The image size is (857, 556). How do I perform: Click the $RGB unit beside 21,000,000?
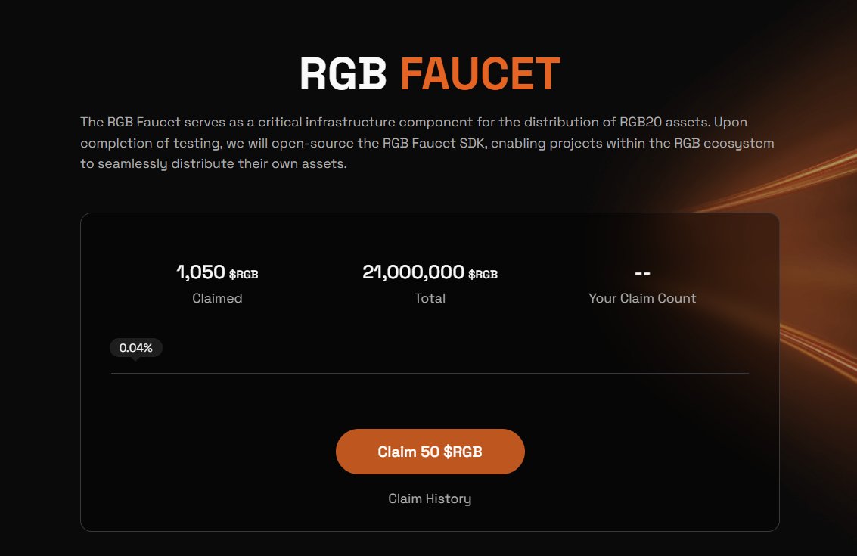[x=483, y=274]
